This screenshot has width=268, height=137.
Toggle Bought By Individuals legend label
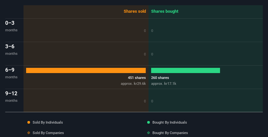(169, 122)
